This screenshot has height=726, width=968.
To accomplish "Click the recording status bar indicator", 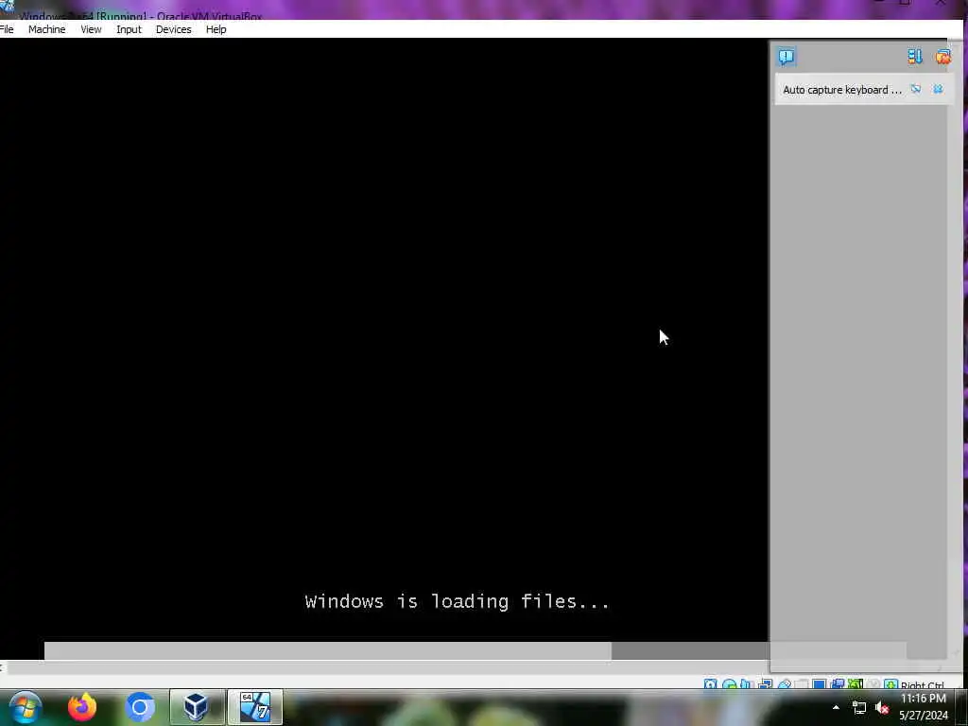I will point(838,684).
